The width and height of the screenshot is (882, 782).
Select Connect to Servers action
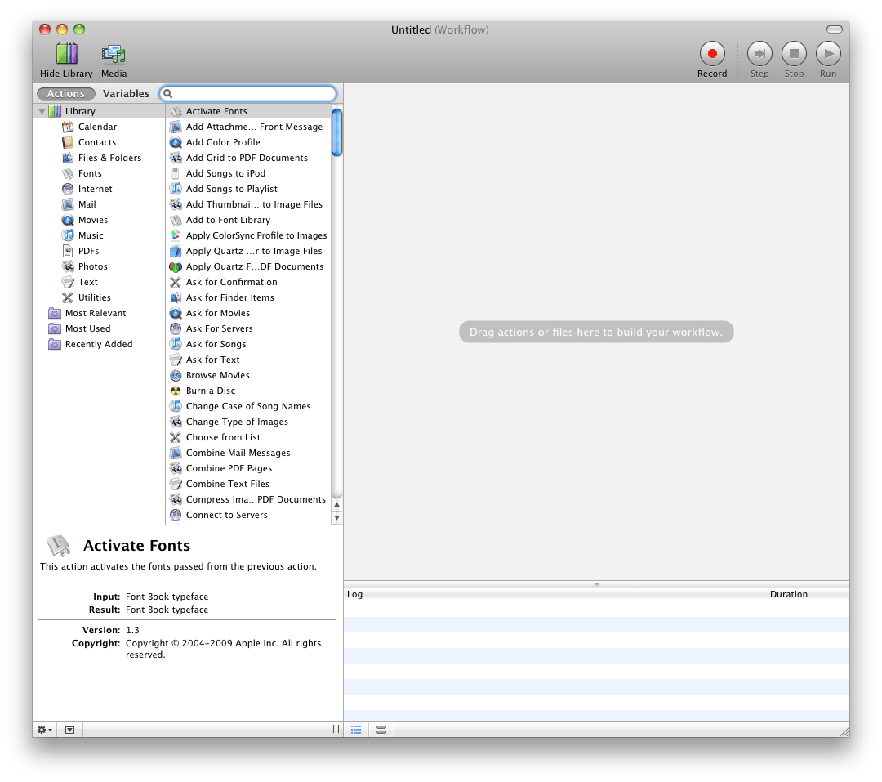(x=248, y=515)
